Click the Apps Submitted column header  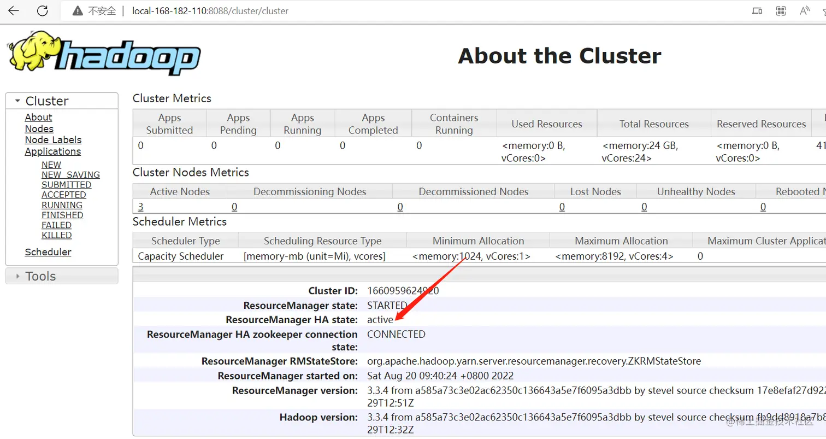(x=170, y=124)
